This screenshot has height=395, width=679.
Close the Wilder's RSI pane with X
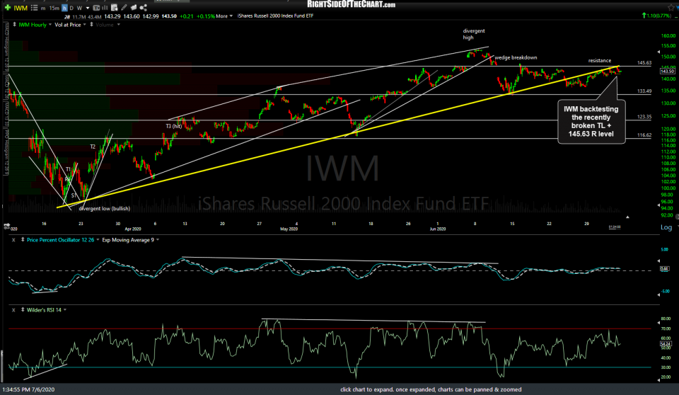pyautogui.click(x=13, y=310)
